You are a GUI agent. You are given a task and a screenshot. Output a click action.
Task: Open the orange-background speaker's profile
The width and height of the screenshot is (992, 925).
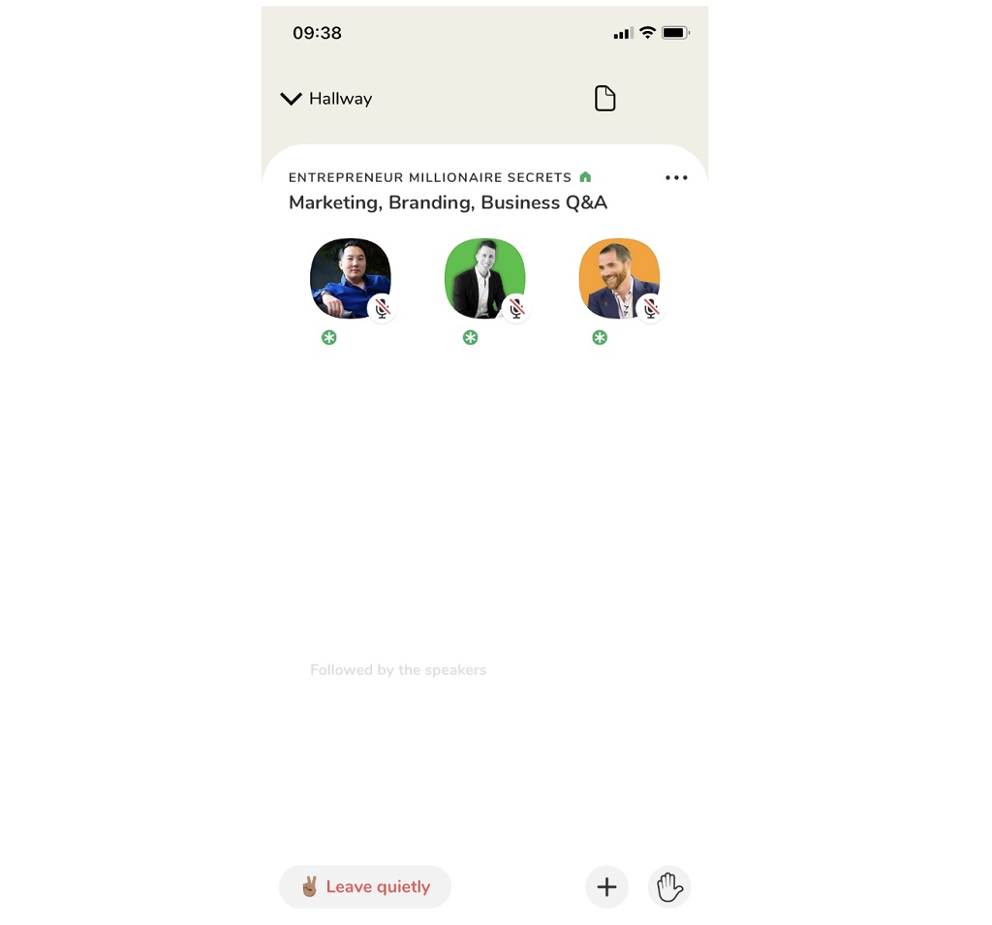pyautogui.click(x=619, y=278)
